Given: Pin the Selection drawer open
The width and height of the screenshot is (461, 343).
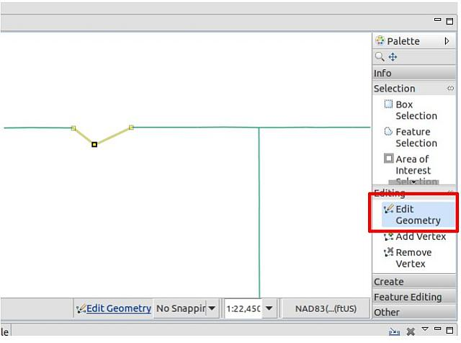Looking at the screenshot, I should (x=450, y=88).
